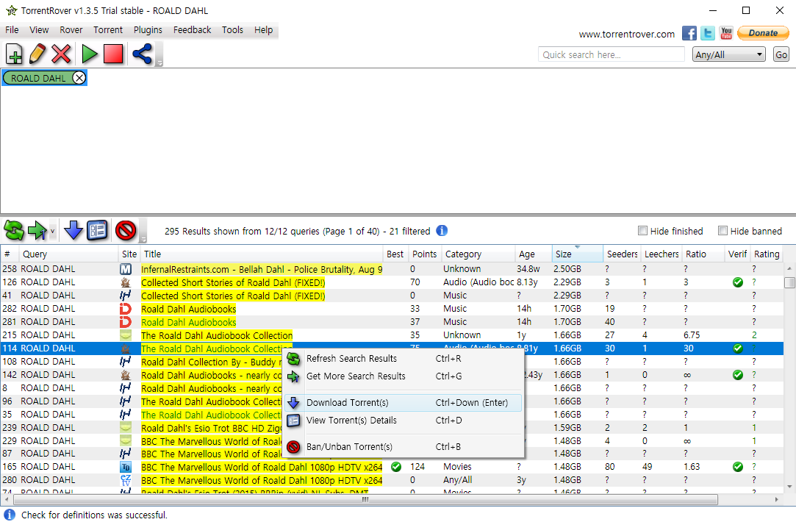Click the refresh search results toolbar icon
The height and width of the screenshot is (522, 796).
click(x=14, y=231)
